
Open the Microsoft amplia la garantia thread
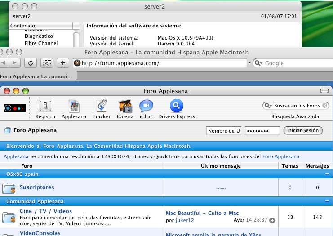click(213, 234)
